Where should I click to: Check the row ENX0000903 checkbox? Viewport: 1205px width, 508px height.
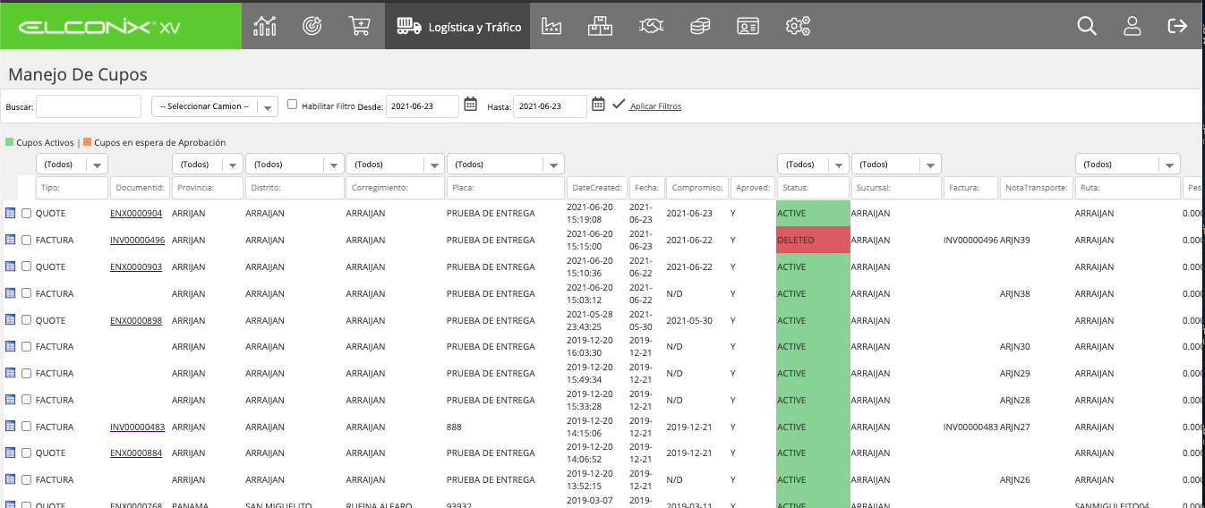point(27,267)
